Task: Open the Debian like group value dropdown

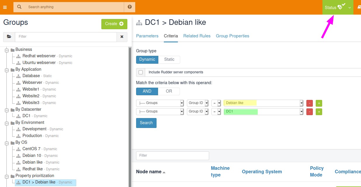Action: [301, 103]
